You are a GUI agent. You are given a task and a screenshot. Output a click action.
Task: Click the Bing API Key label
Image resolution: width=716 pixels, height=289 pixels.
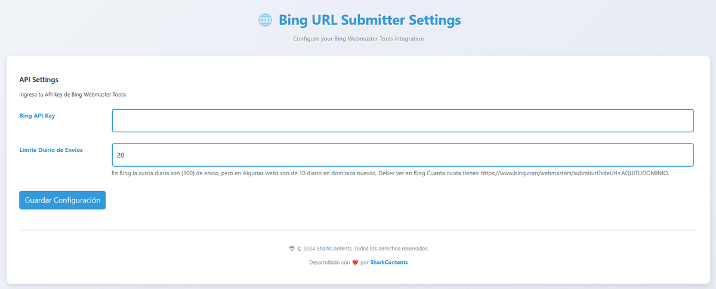[37, 116]
